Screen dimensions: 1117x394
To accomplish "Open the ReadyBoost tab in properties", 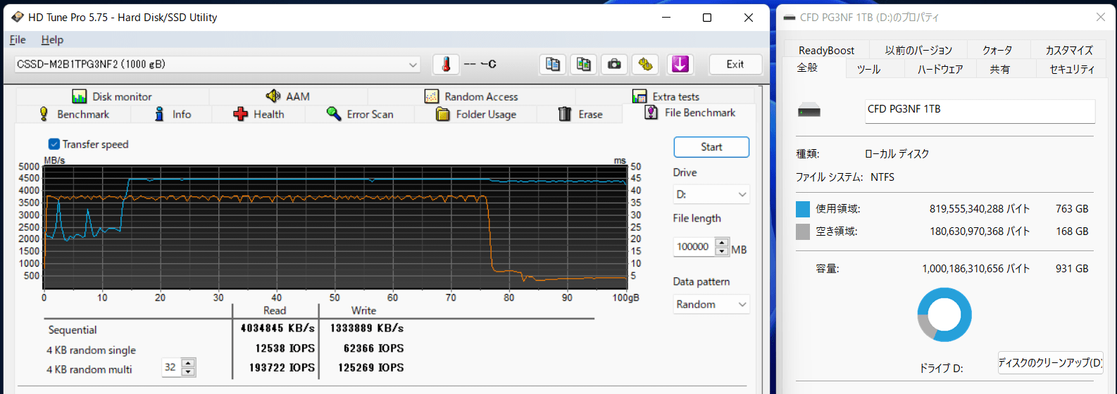I will point(827,50).
